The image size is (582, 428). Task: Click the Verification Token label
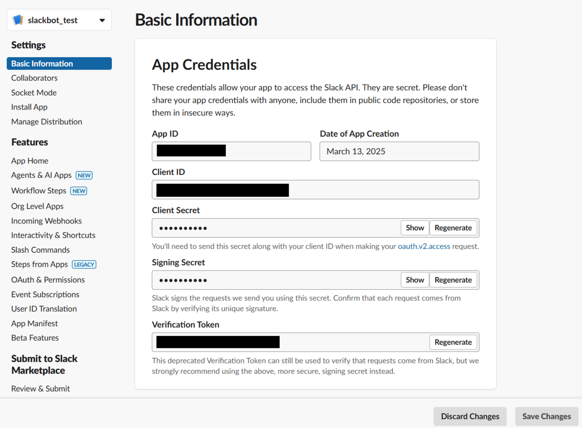185,325
